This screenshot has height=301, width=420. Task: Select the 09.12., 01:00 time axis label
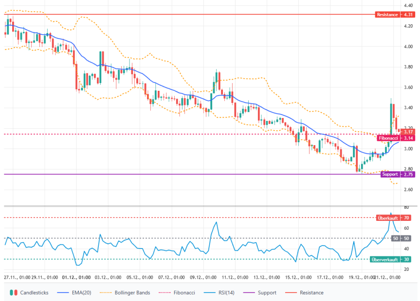tap(203, 278)
